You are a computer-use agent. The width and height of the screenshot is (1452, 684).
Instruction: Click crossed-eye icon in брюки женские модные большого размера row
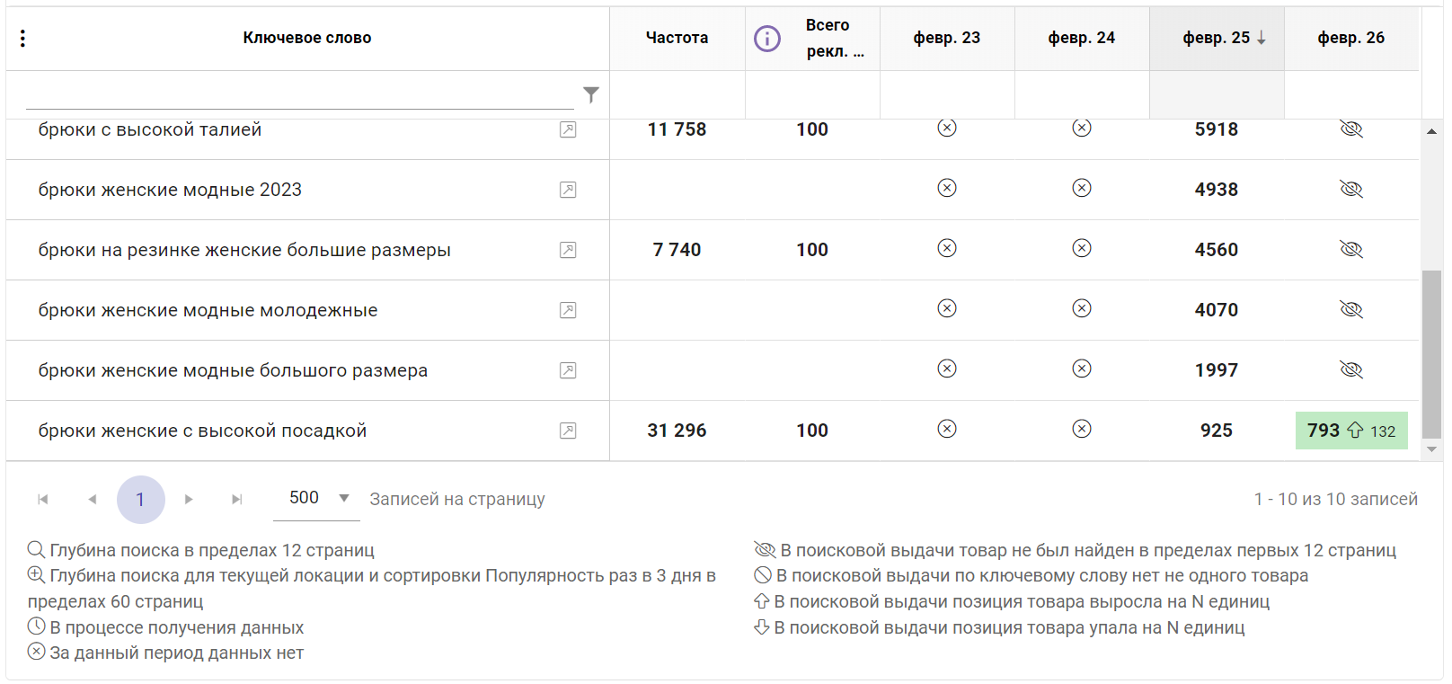click(1350, 370)
